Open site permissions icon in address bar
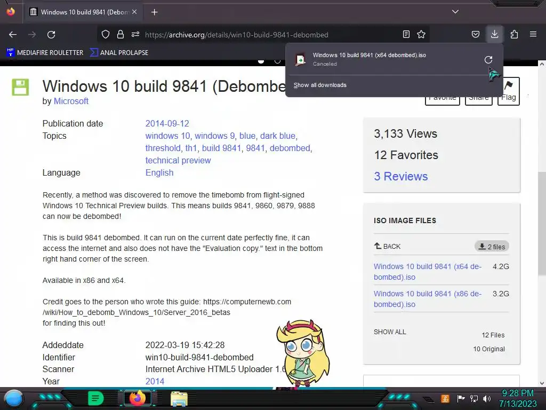The image size is (546, 410). [x=135, y=35]
